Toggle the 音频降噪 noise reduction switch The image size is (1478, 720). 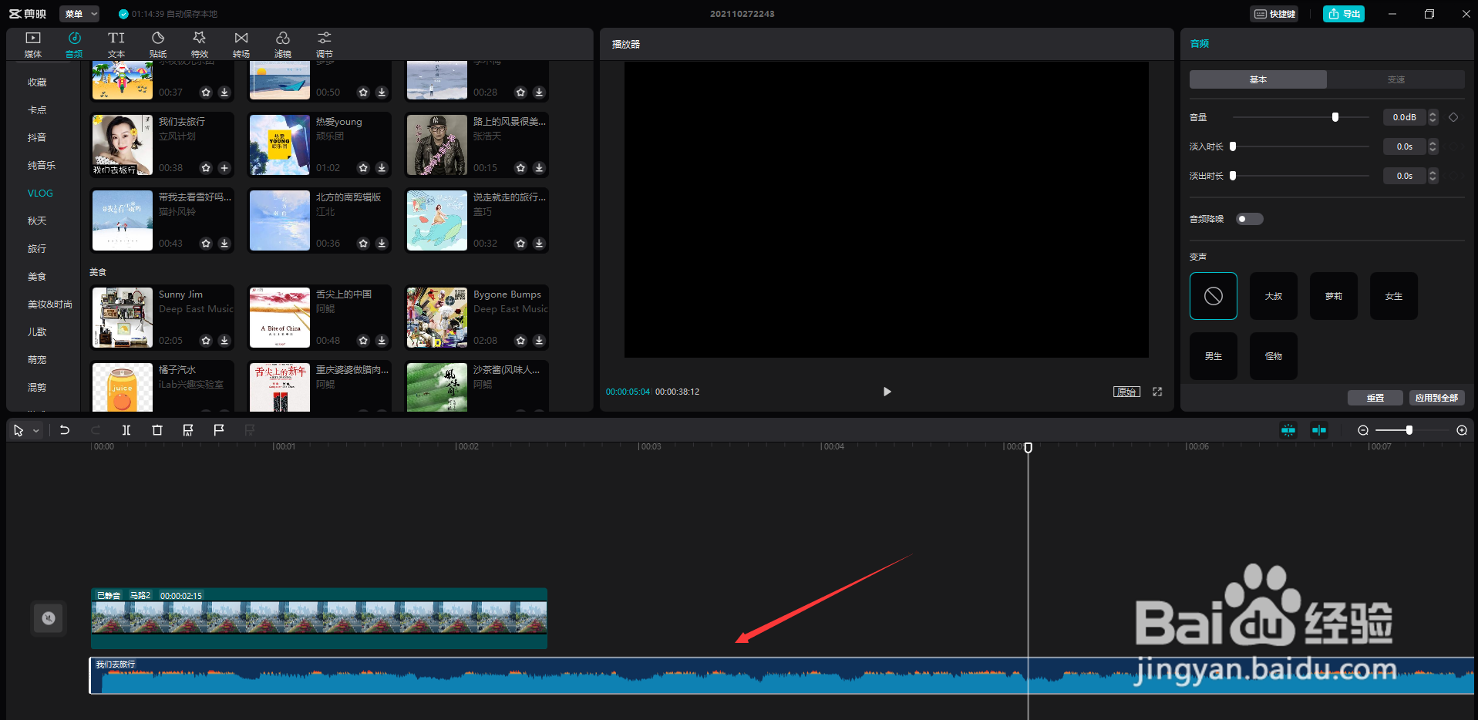click(x=1249, y=219)
